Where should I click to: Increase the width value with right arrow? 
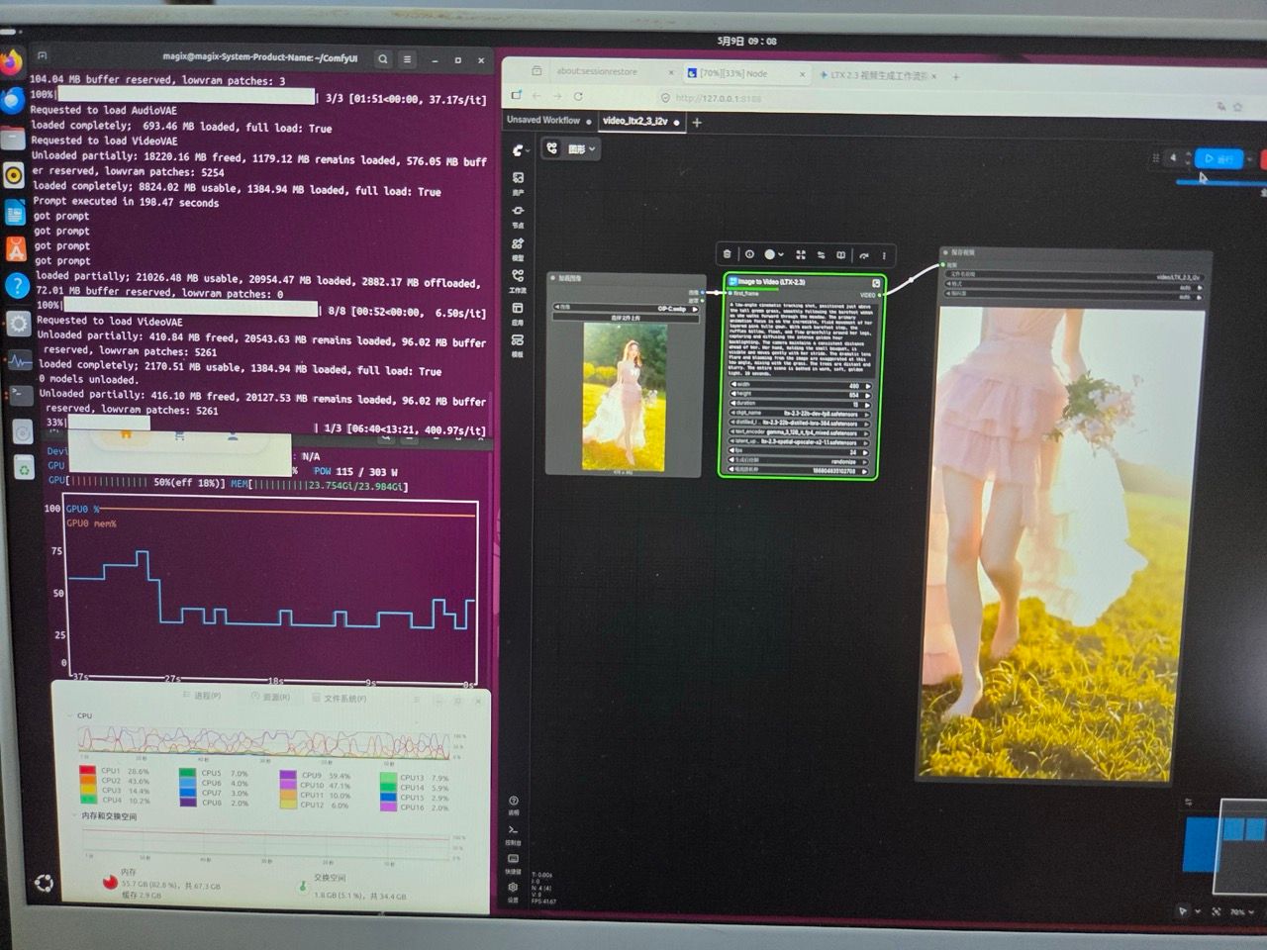pyautogui.click(x=868, y=385)
